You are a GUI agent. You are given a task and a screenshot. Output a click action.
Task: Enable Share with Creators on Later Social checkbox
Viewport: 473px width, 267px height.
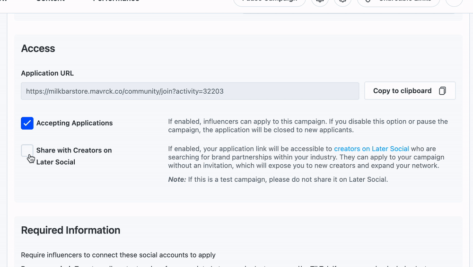(x=27, y=151)
